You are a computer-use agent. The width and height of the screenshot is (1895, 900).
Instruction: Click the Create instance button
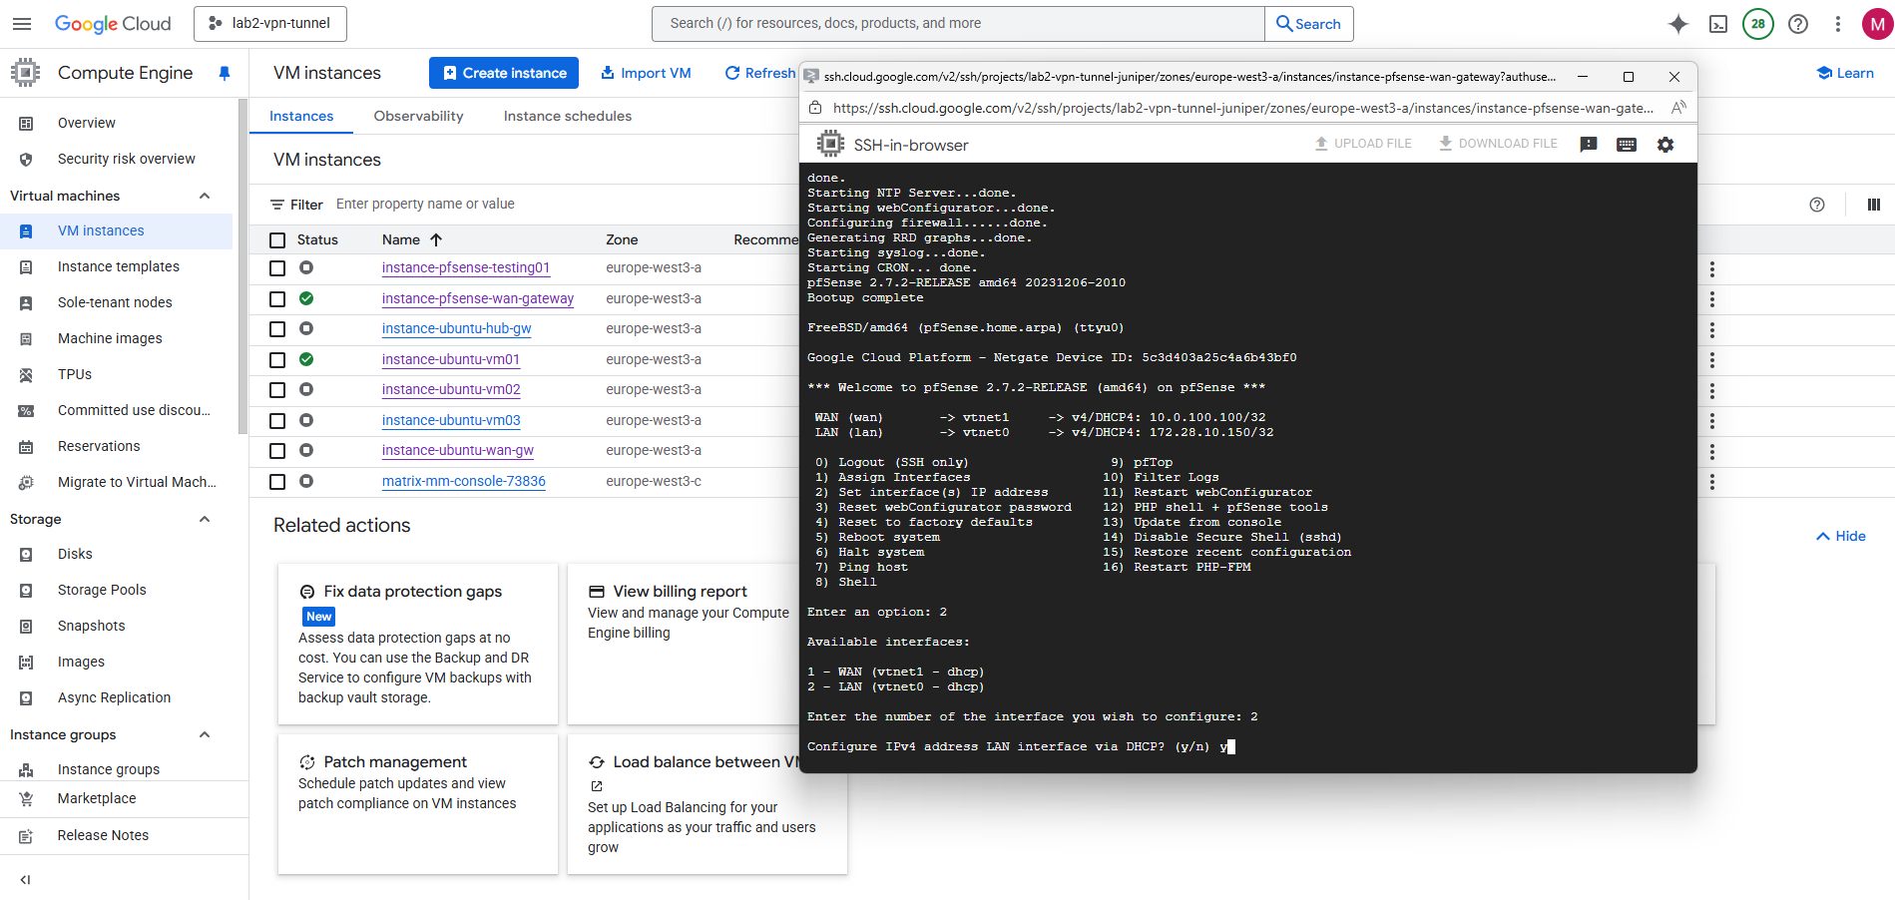[x=504, y=73]
